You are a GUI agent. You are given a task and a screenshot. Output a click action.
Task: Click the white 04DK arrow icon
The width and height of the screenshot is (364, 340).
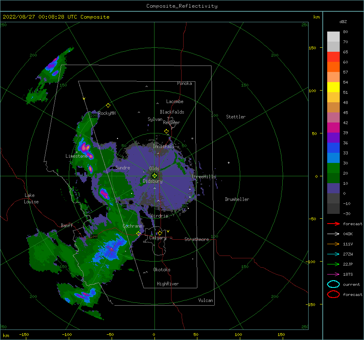click(333, 234)
